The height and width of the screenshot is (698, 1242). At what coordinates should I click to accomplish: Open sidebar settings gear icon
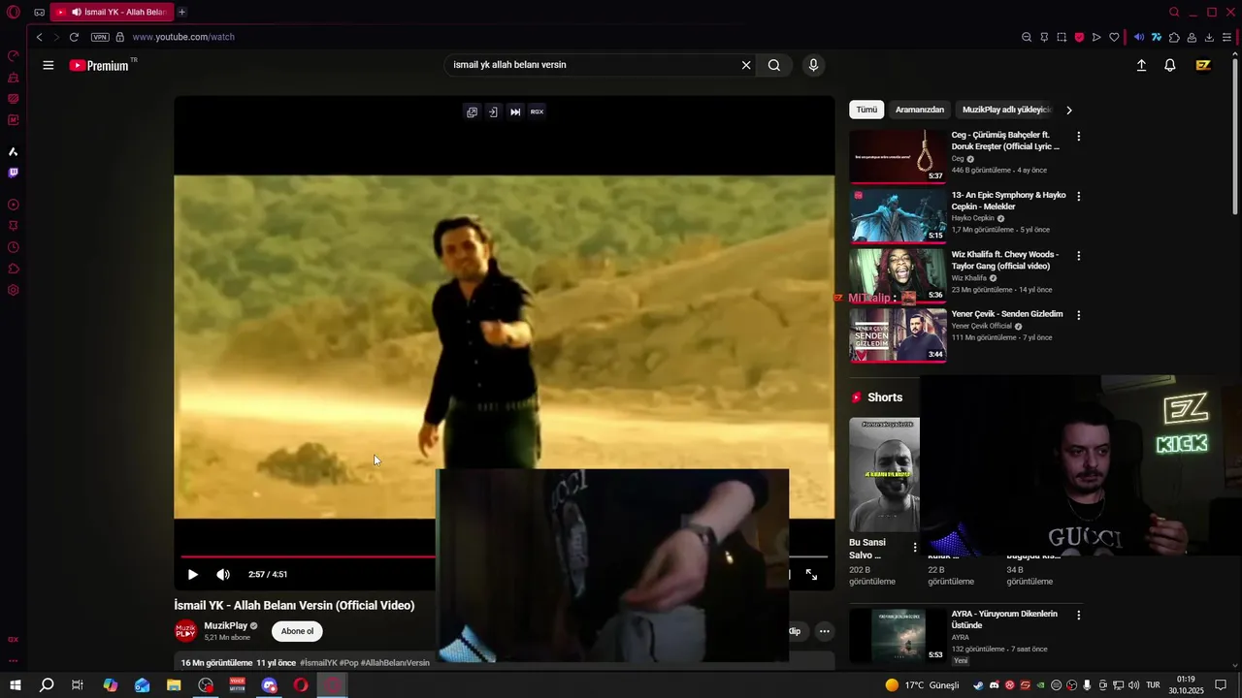(x=14, y=290)
